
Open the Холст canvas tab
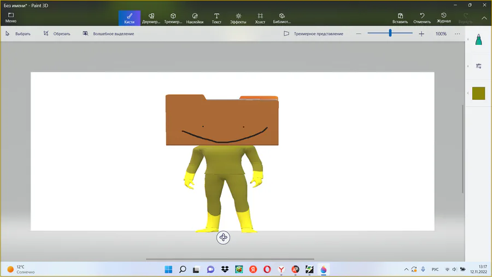point(260,18)
